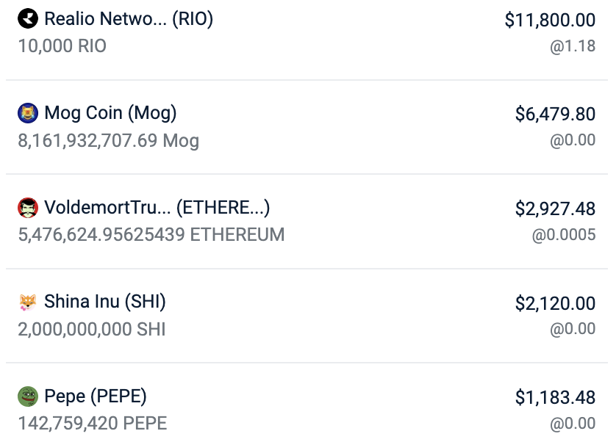Open the Mog Coin (Mog) token link

(x=110, y=113)
